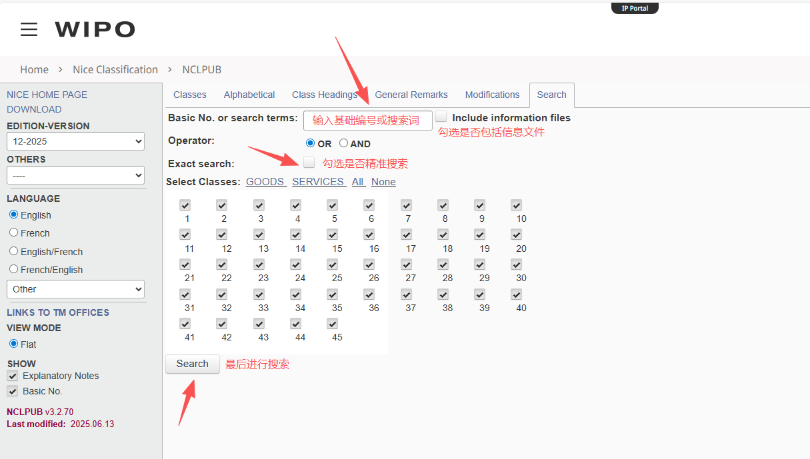Click the Nice Classification breadcrumb link
Screen dimensions: 810x459
coord(115,69)
